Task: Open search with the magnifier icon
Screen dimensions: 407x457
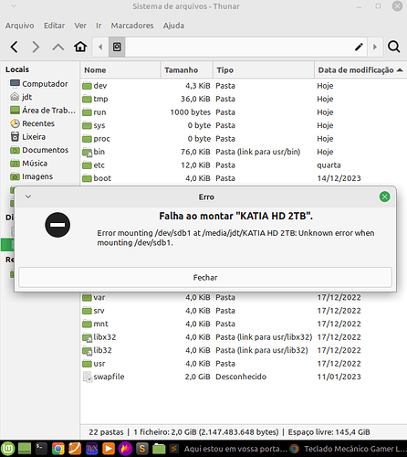Action: (x=393, y=47)
